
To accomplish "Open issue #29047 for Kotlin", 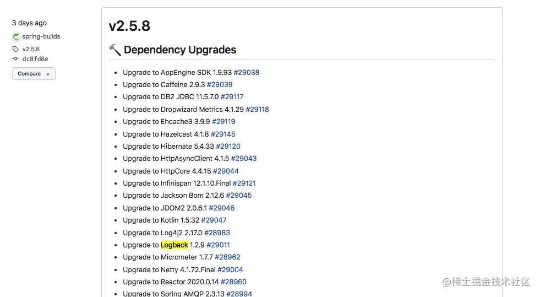I will (214, 220).
